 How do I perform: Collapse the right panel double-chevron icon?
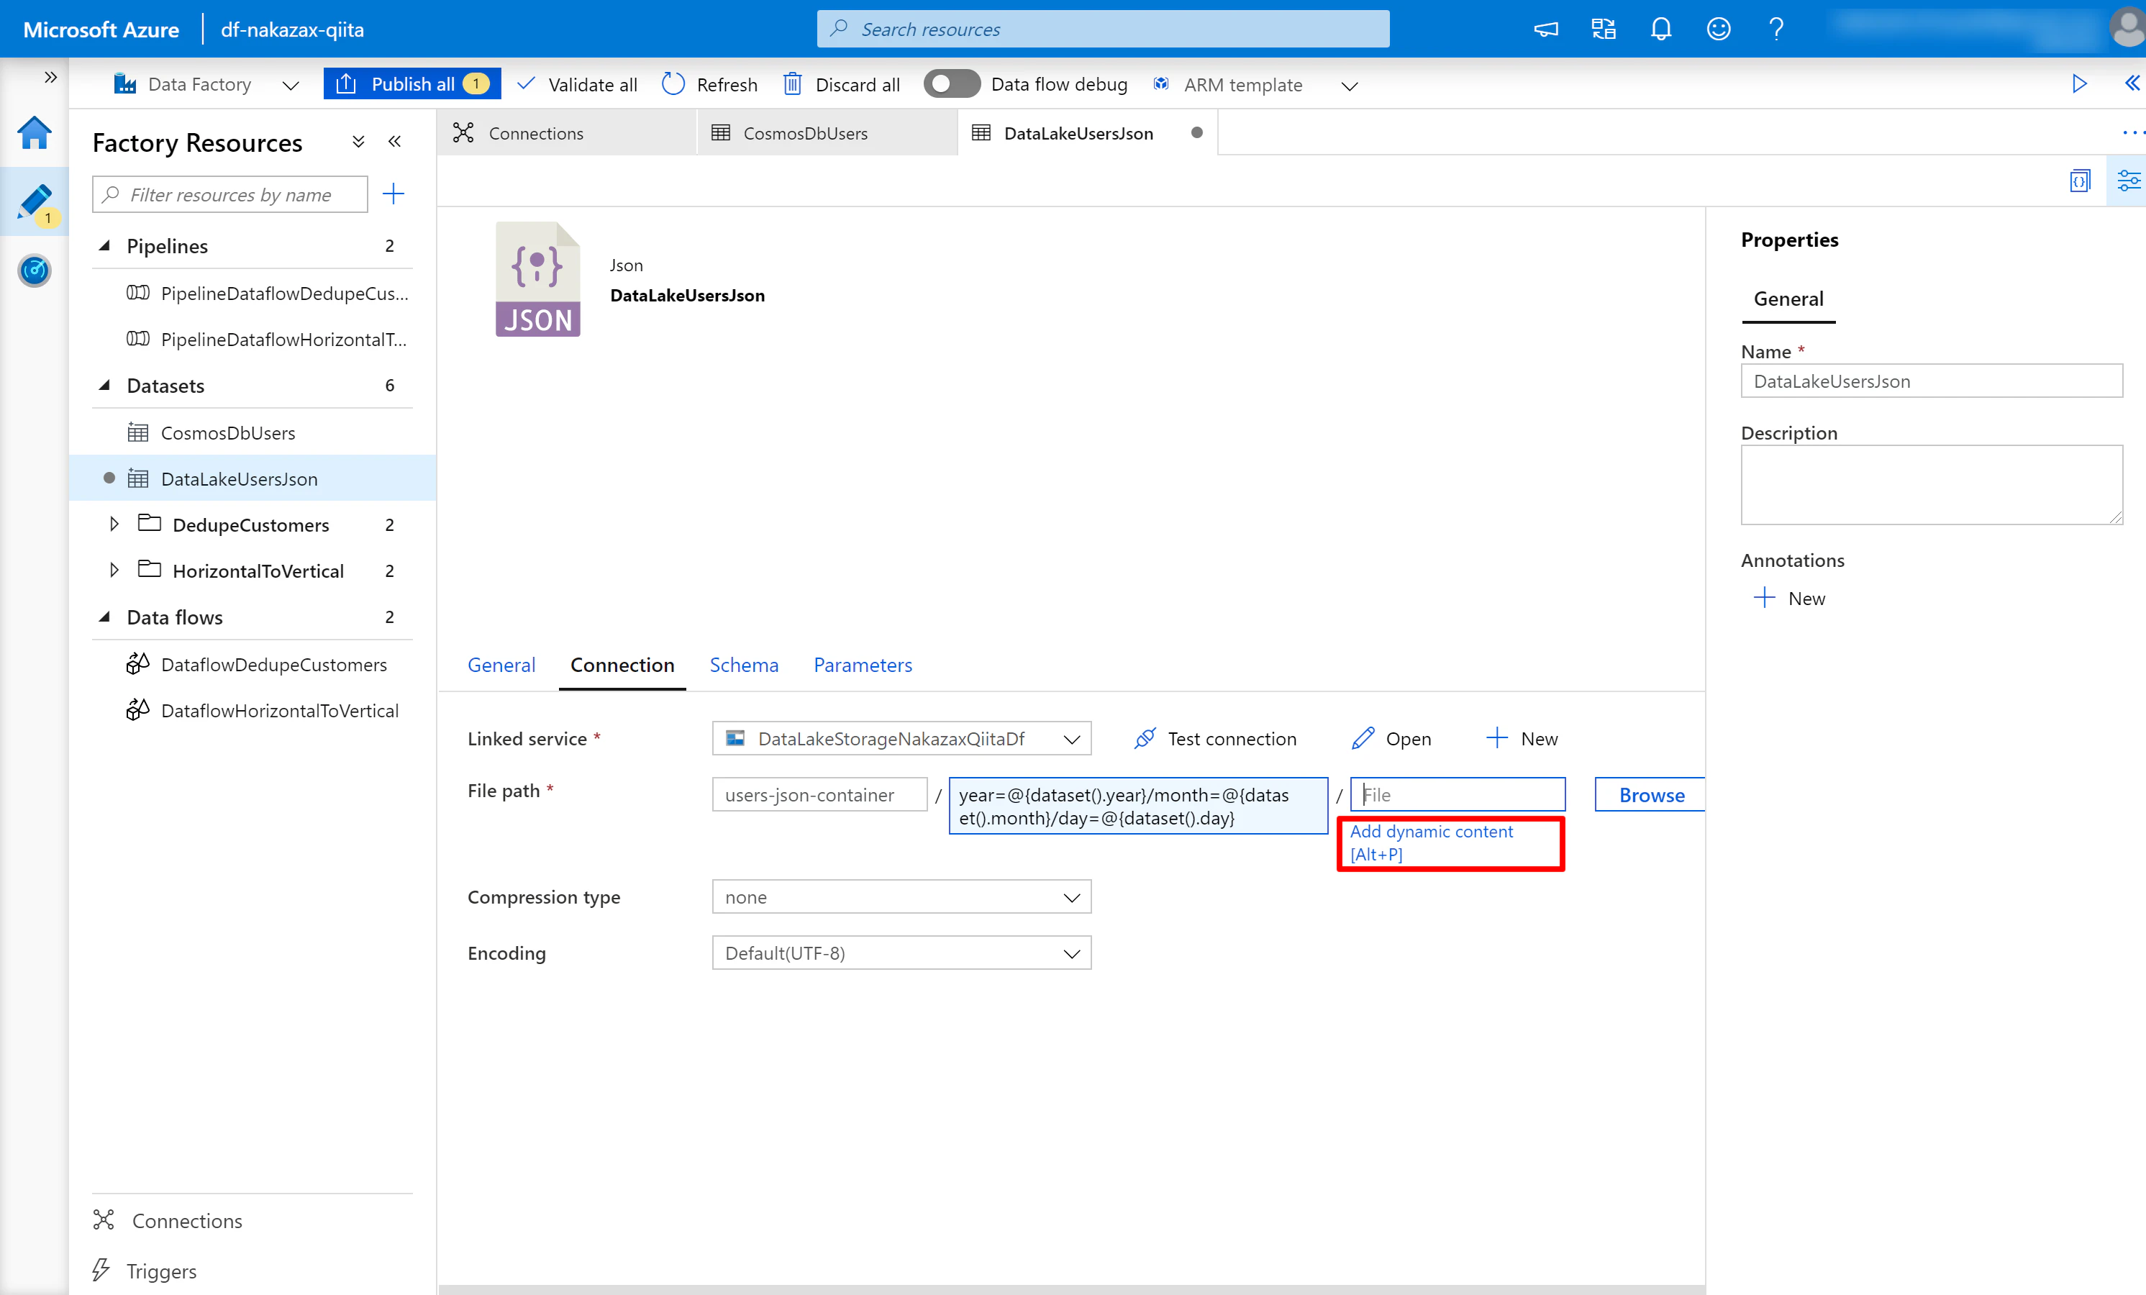coord(2131,83)
